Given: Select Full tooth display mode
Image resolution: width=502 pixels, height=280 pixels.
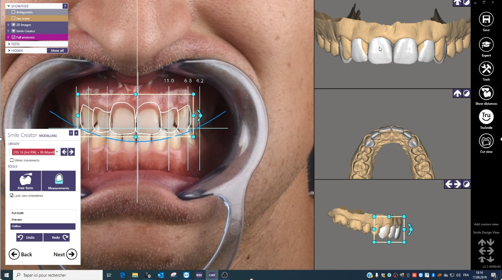Looking at the screenshot, I should [x=43, y=213].
